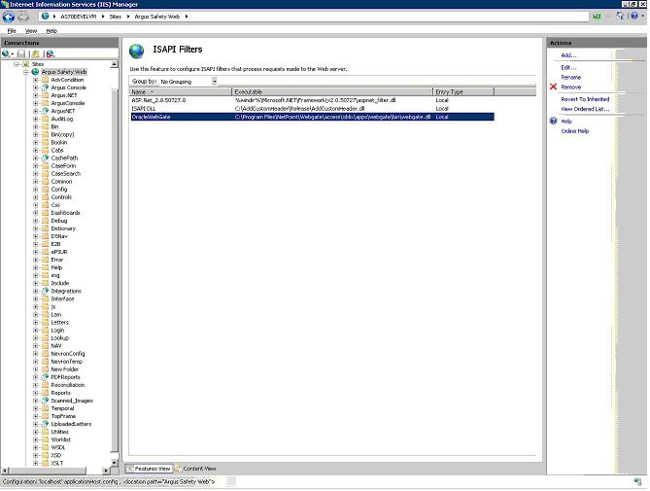Open the Help menu
This screenshot has width=650, height=491.
[51, 31]
